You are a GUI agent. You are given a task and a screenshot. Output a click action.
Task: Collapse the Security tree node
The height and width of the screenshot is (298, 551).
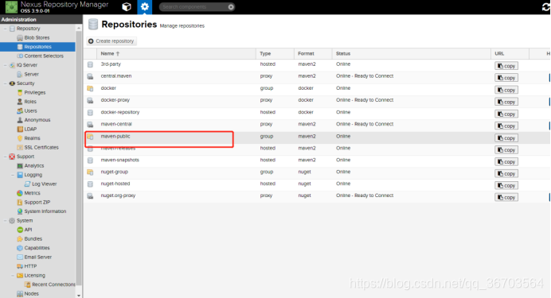pos(6,83)
